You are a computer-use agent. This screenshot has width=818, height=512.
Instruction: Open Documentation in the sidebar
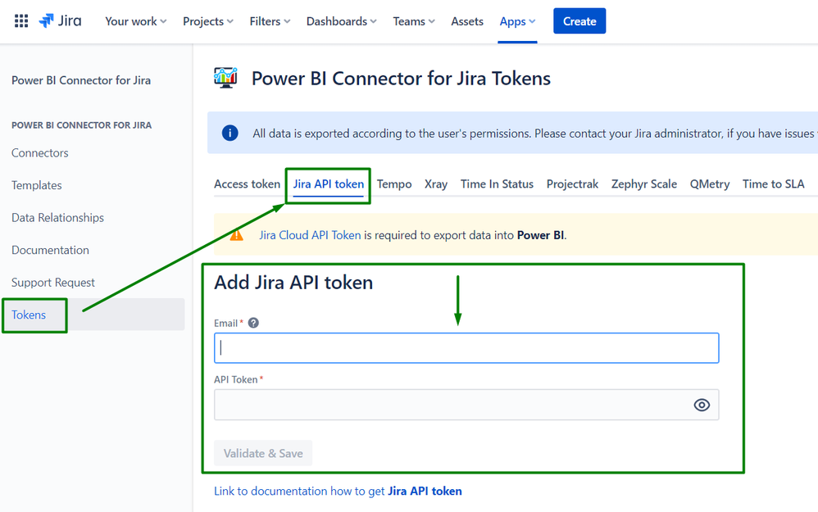(50, 250)
